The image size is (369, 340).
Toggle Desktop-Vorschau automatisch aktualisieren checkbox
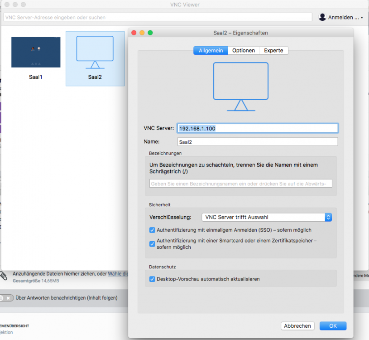pos(152,279)
